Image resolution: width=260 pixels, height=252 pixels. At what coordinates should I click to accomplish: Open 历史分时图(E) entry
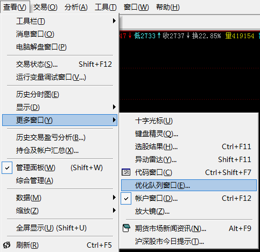[60, 94]
